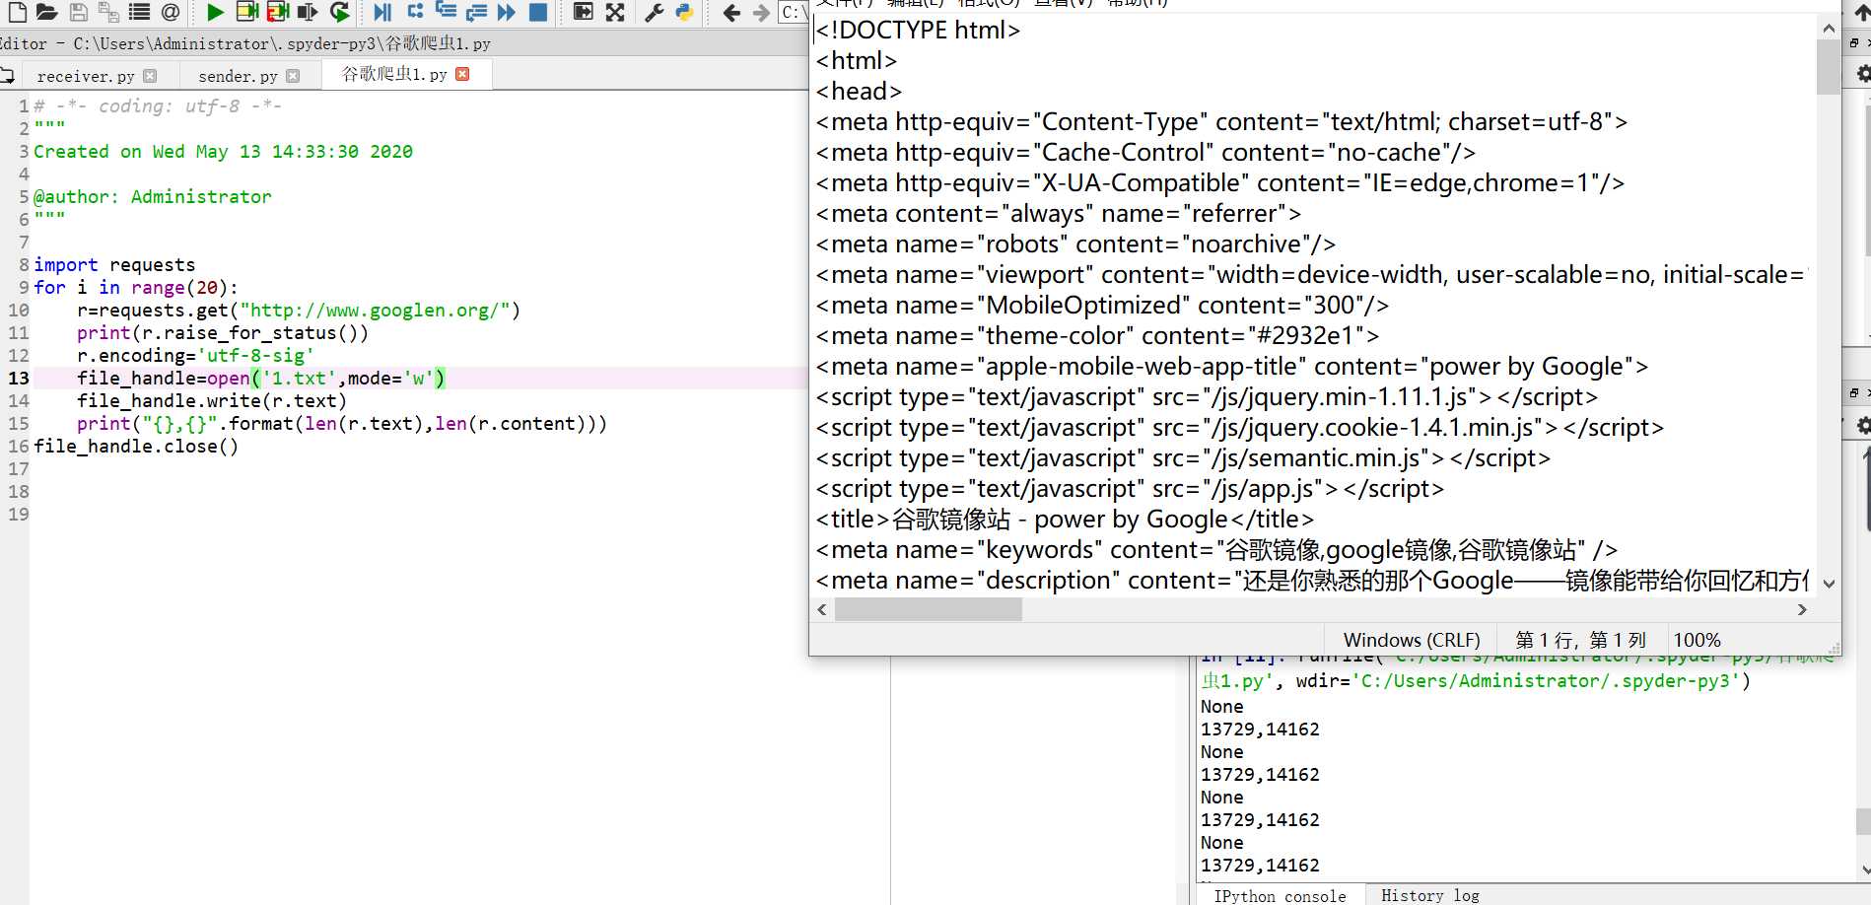The width and height of the screenshot is (1871, 905).
Task: Step out of function in debugger
Action: coord(476,12)
